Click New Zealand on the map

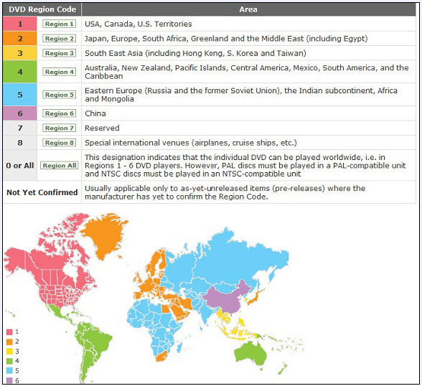[283, 369]
